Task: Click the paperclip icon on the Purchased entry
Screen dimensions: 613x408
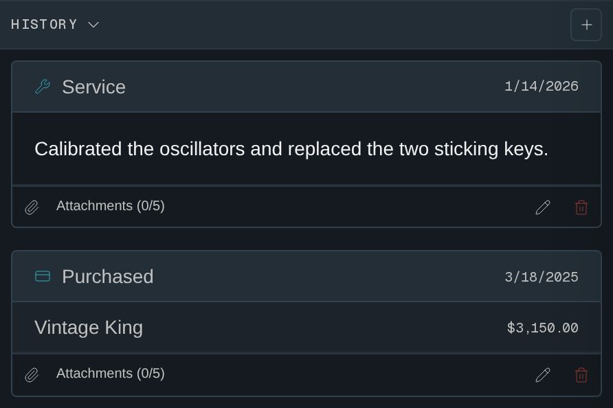Action: pos(32,375)
